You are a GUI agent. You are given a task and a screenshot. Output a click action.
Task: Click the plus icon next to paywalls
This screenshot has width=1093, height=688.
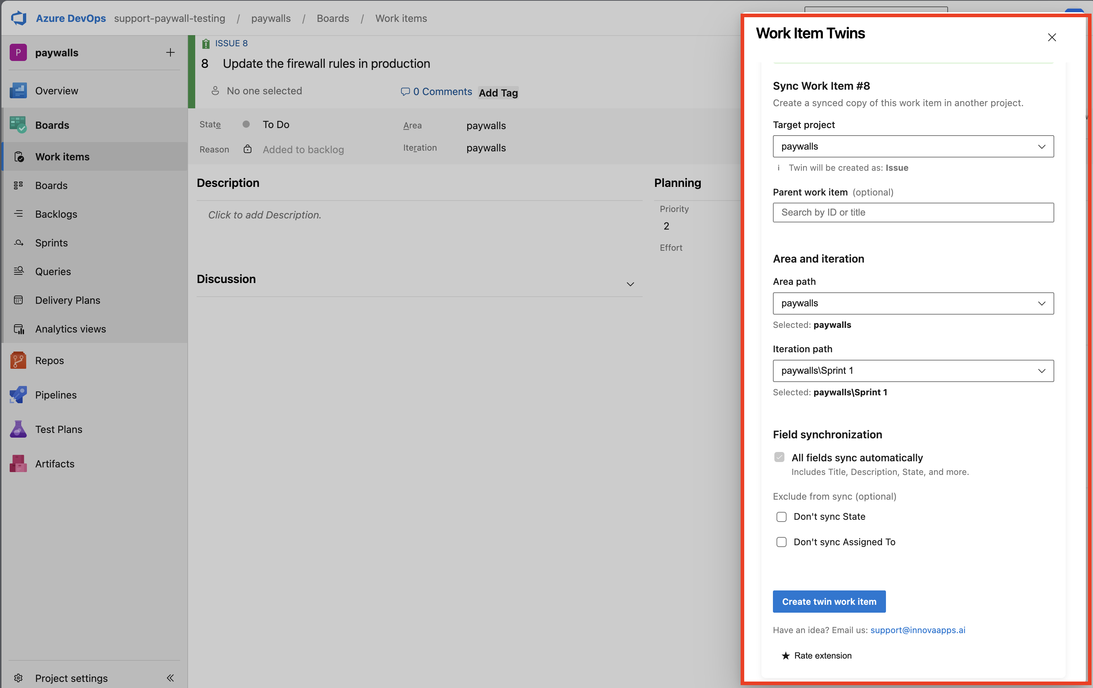point(170,53)
